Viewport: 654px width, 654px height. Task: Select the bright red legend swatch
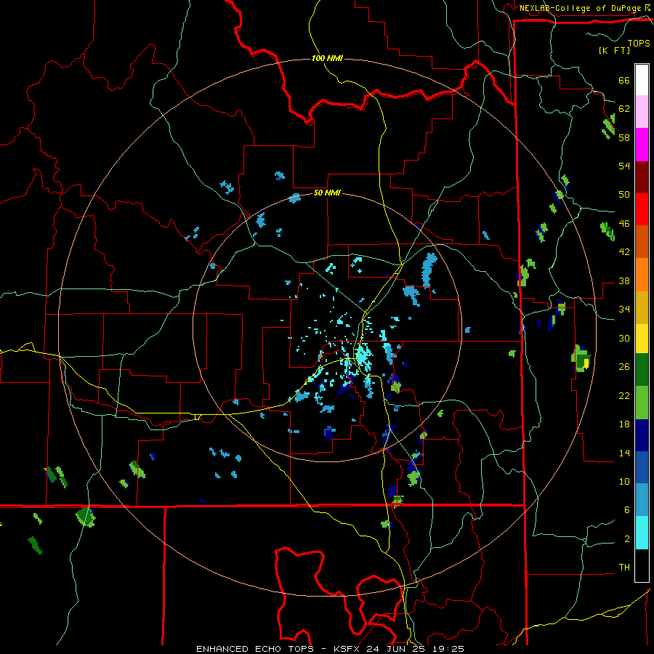(x=642, y=209)
